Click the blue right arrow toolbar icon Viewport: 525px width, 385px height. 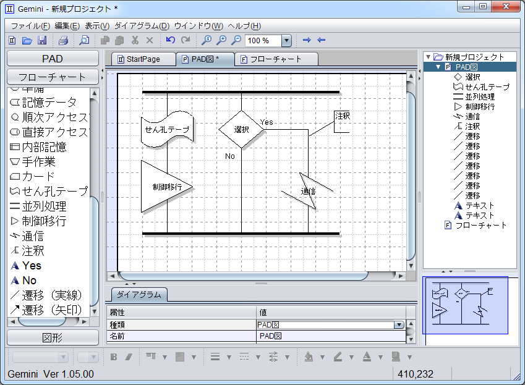coord(307,40)
